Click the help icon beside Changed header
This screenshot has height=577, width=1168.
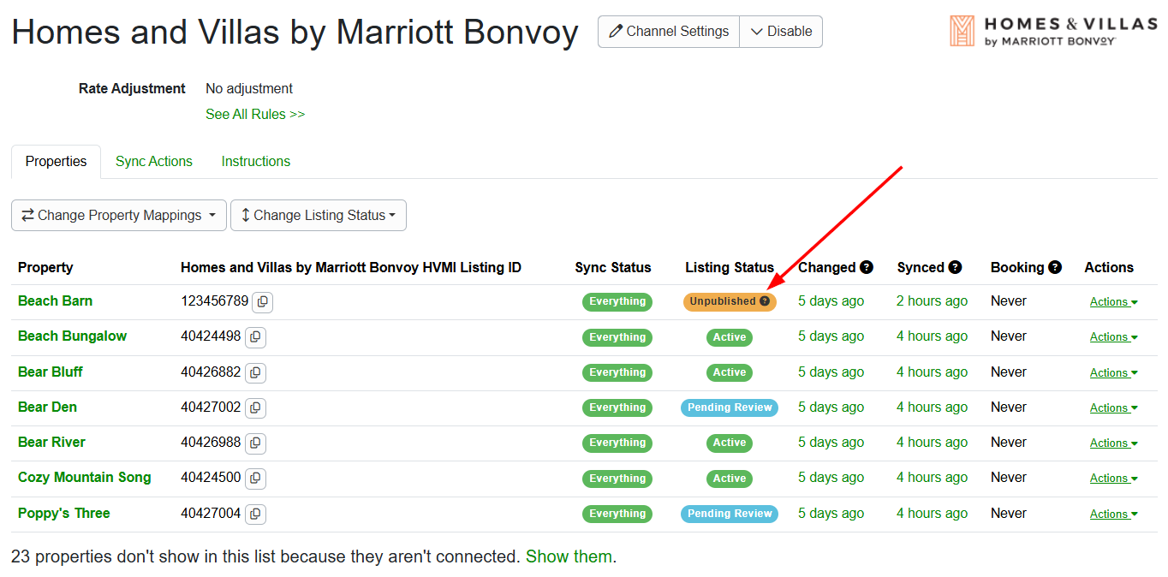coord(867,267)
